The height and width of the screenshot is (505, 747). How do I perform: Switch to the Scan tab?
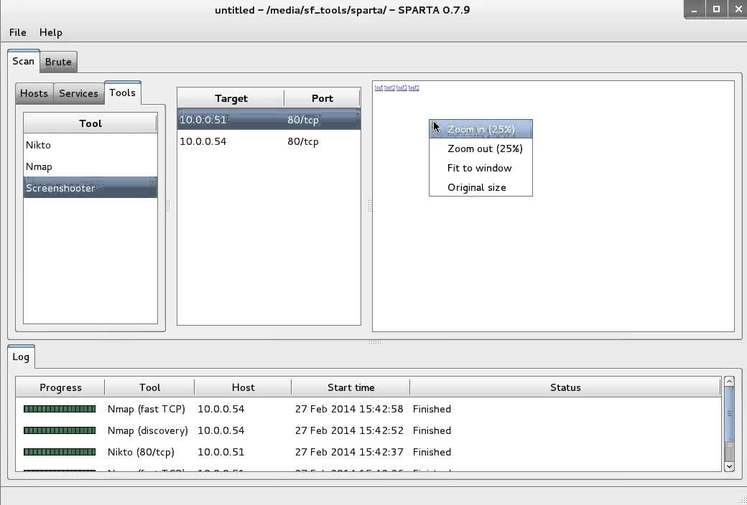point(23,62)
